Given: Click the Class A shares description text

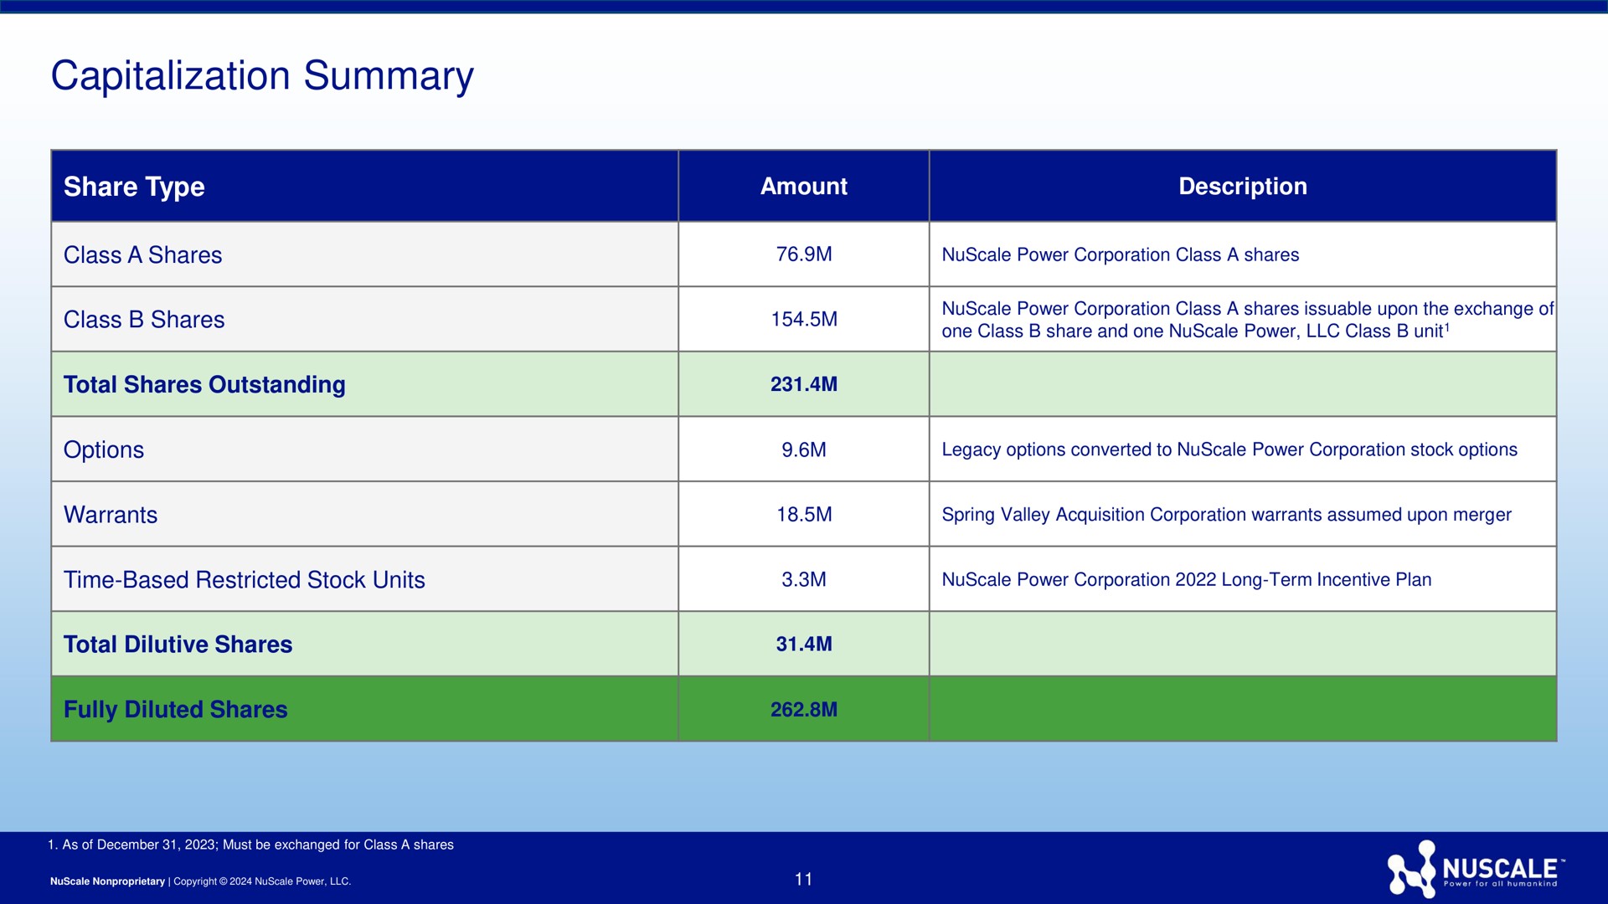Looking at the screenshot, I should pos(1121,254).
